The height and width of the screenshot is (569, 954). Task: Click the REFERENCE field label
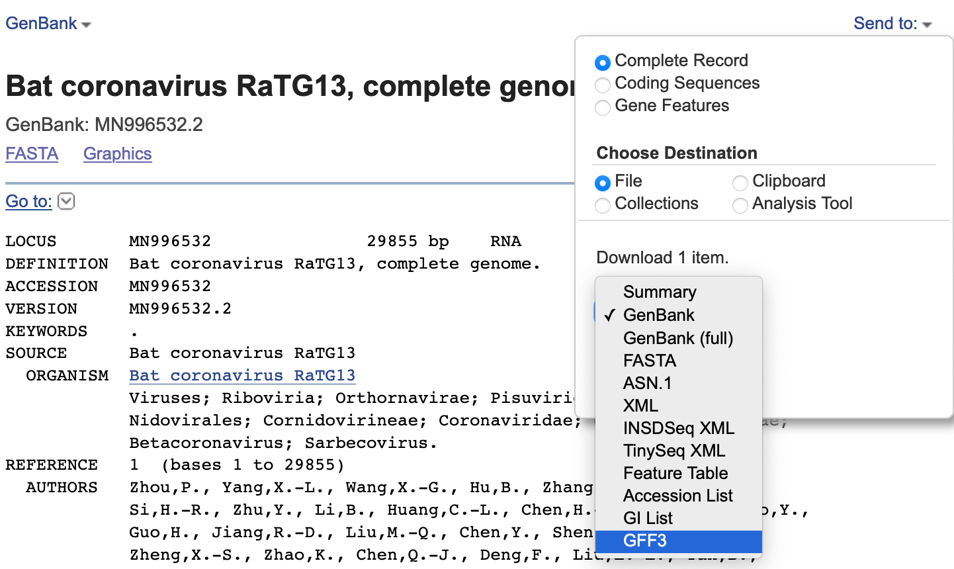click(52, 464)
